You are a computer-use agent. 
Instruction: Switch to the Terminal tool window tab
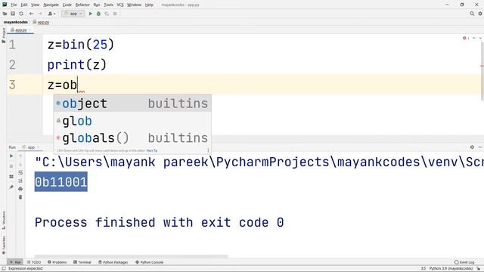(x=82, y=262)
